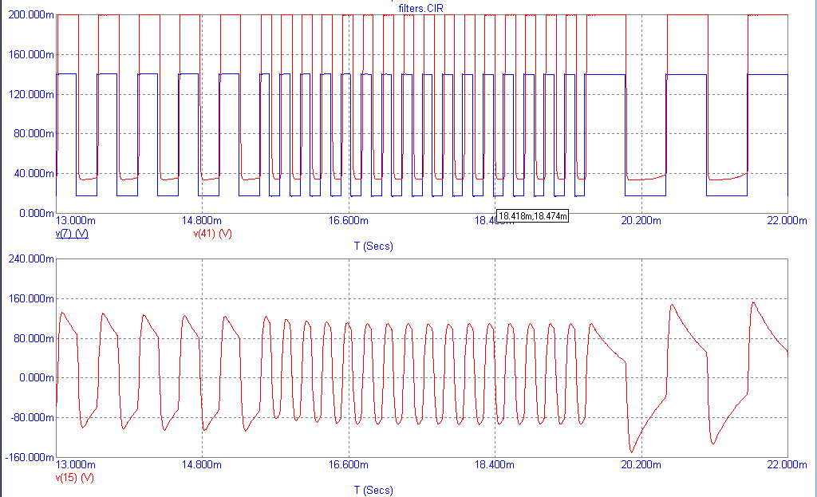
Task: Click the 13.000m tick on upper X axis
Action: 77,220
